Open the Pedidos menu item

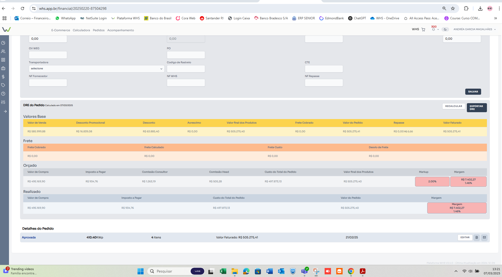pos(99,30)
